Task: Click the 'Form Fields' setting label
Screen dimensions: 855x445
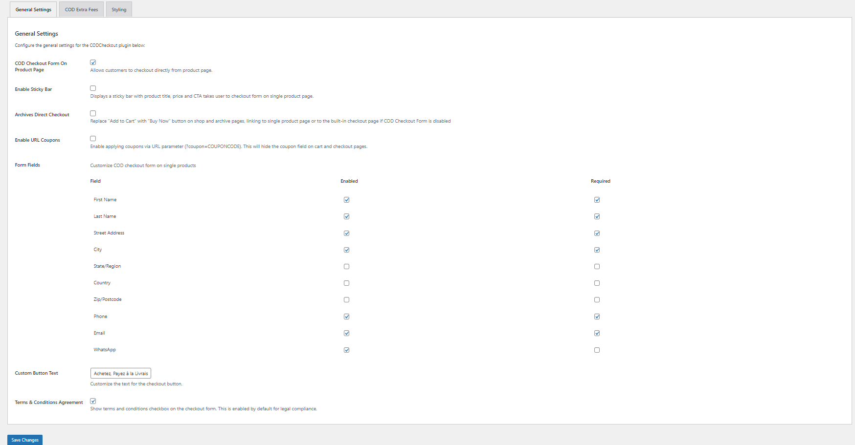Action: point(27,165)
